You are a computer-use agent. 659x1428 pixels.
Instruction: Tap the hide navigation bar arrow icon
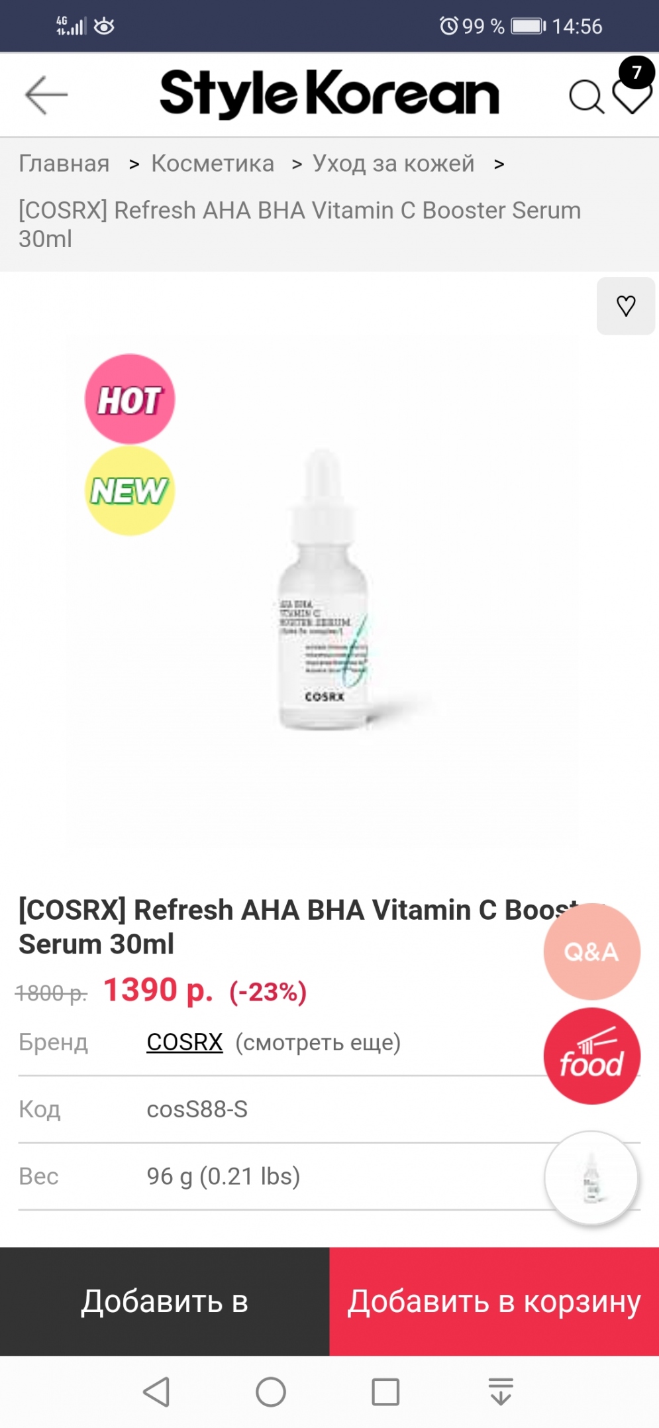click(501, 1392)
